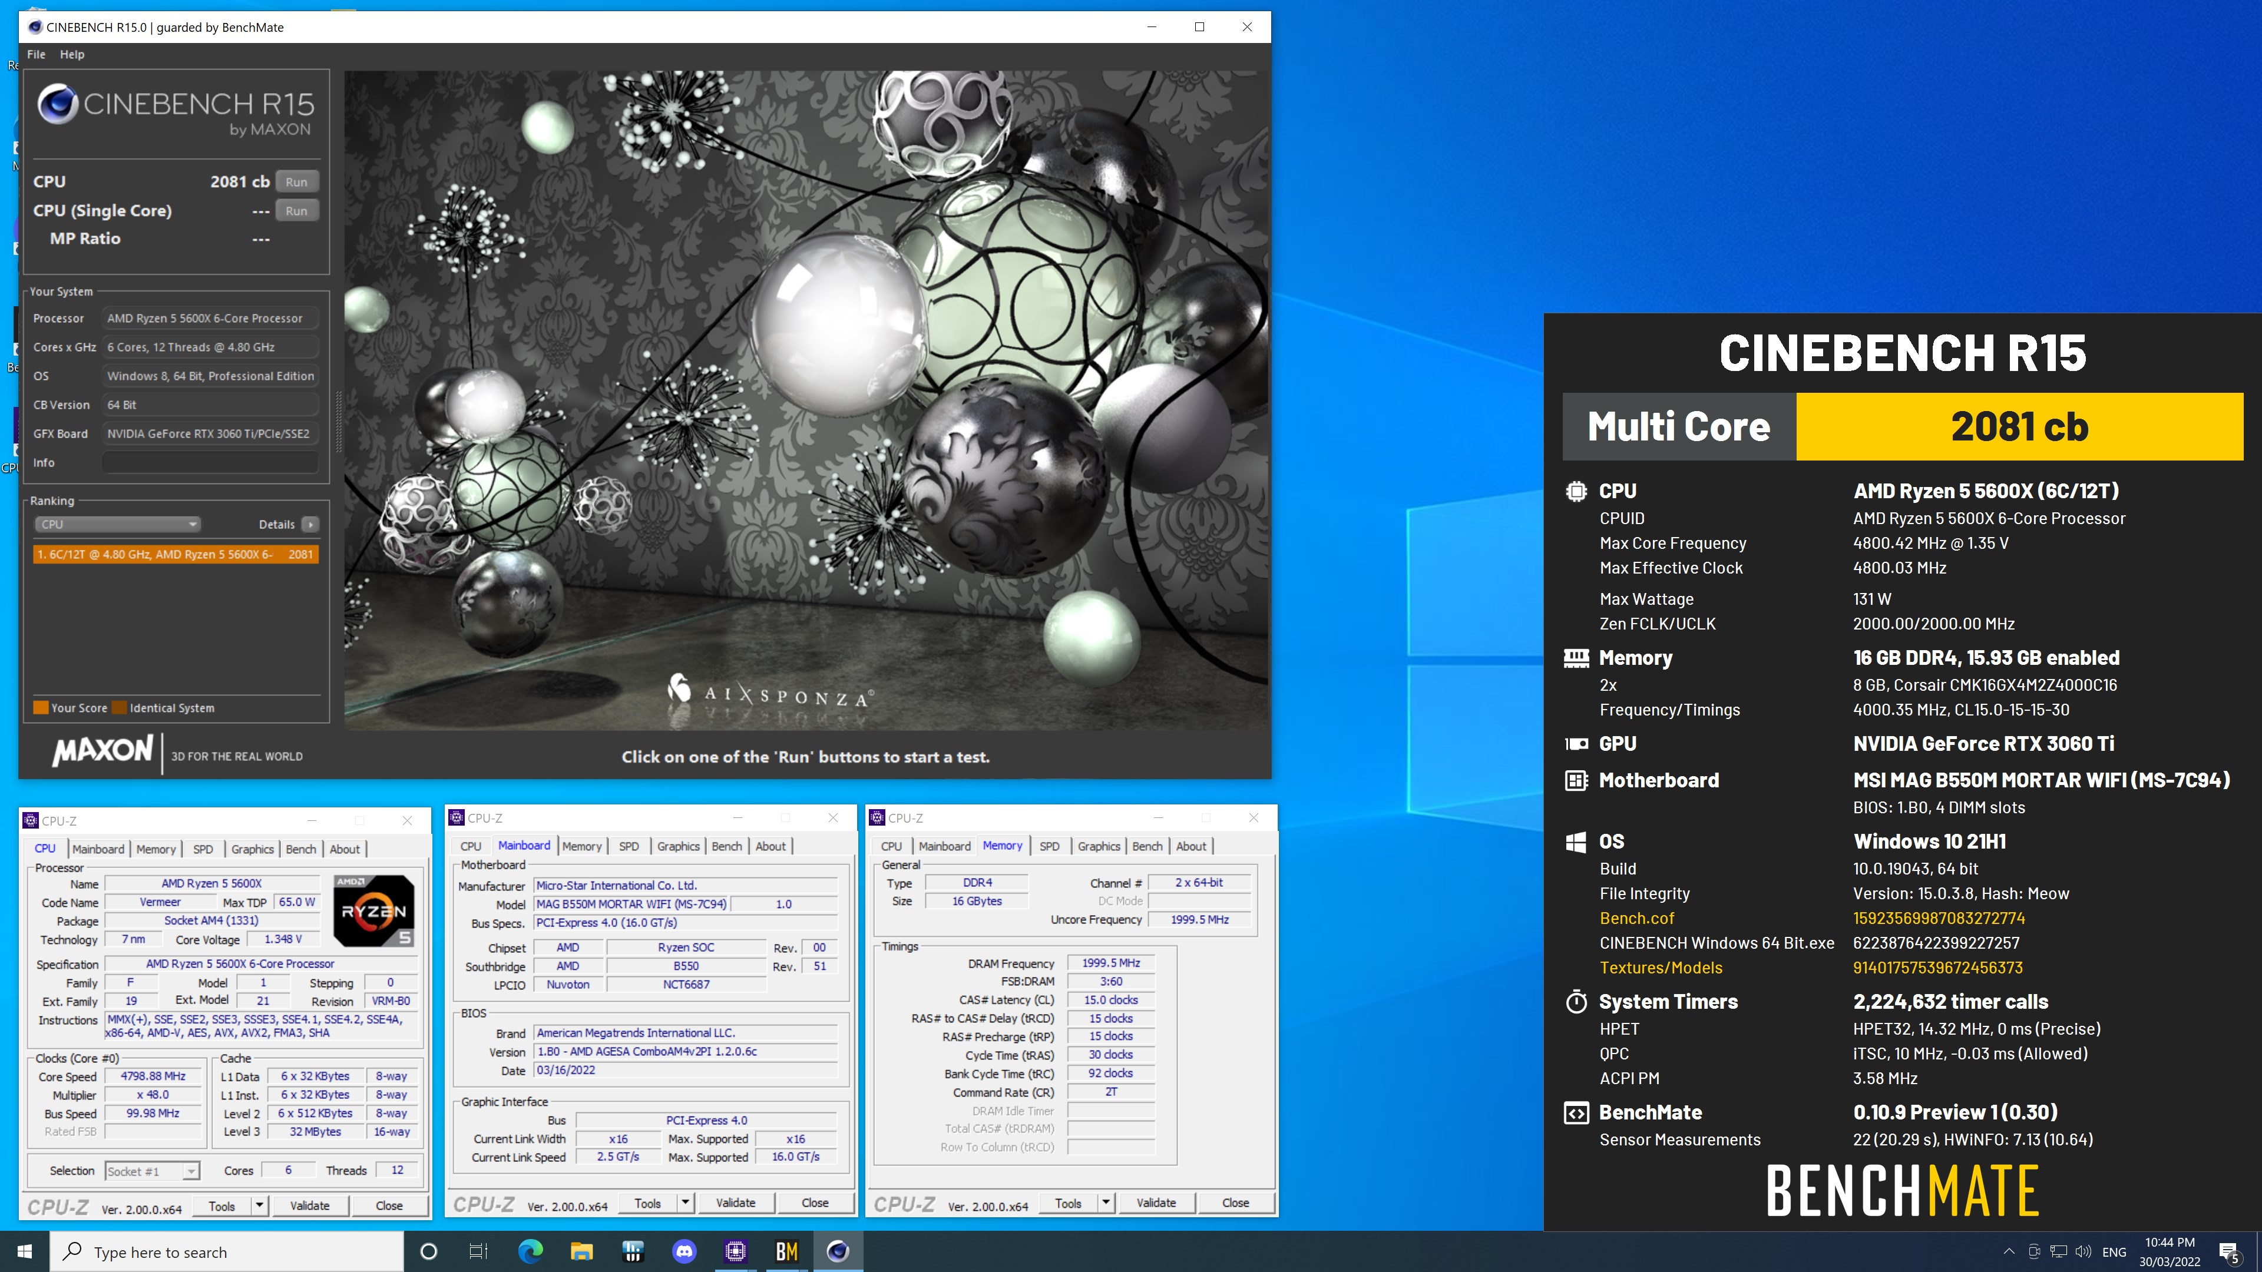2262x1272 pixels.
Task: Click the MAXON logo in Cinebench
Action: tap(102, 751)
